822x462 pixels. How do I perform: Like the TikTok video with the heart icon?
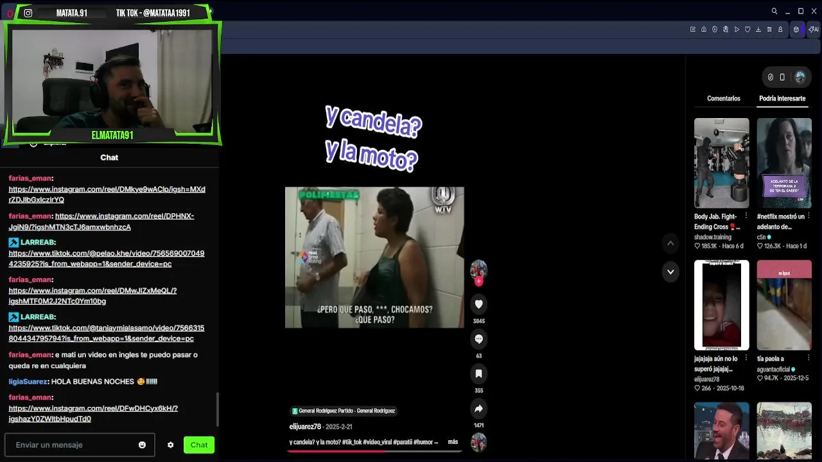[x=478, y=304]
